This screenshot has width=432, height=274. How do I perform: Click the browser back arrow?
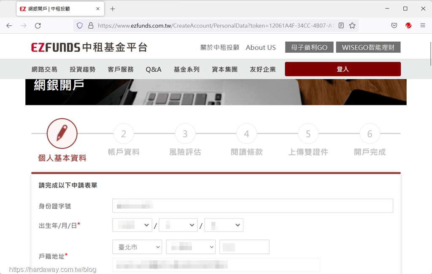[x=9, y=26]
